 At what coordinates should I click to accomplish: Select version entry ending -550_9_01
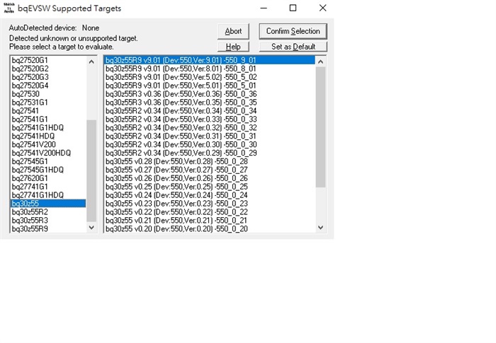point(210,60)
